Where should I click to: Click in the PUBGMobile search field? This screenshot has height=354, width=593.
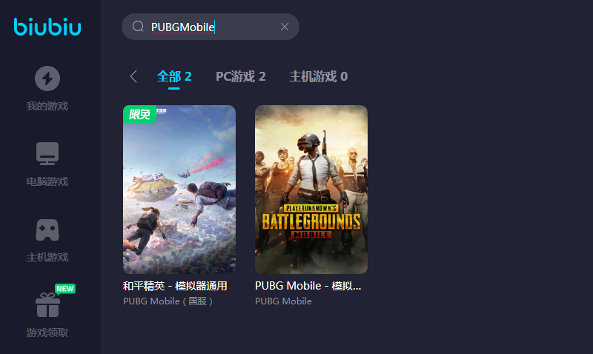[211, 27]
